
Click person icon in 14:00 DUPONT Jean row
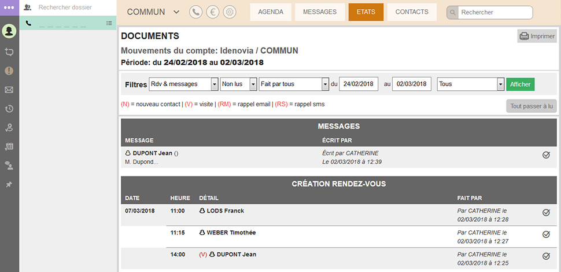pos(212,255)
